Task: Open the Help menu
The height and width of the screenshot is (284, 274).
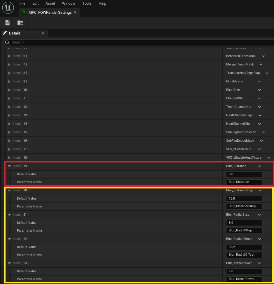Action: (x=102, y=4)
